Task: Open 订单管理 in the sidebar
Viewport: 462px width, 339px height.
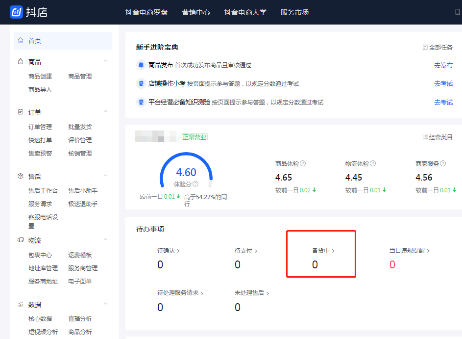Action: pos(40,127)
